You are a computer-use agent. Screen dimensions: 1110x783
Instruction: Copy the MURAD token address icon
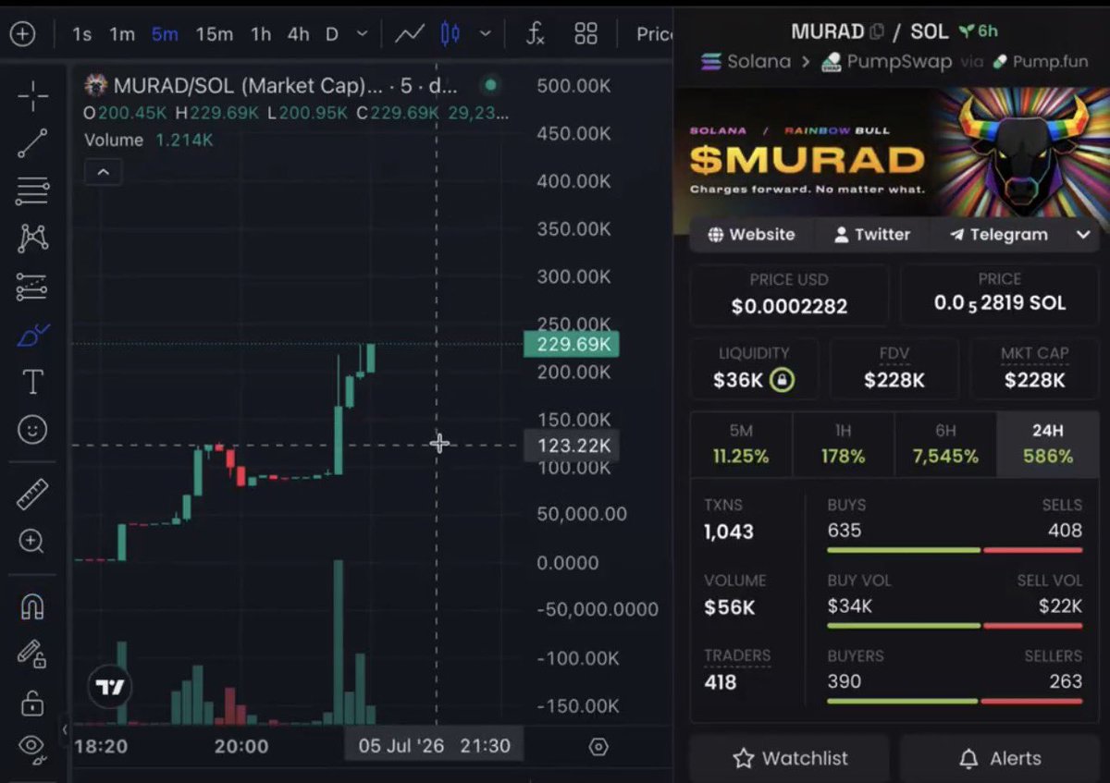tap(877, 31)
